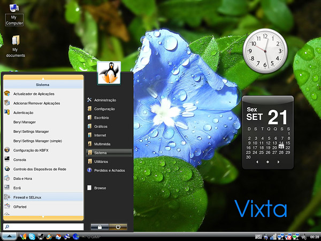Select day 30 in the calendar widget
This screenshot has width=321, height=241.
pos(248,157)
